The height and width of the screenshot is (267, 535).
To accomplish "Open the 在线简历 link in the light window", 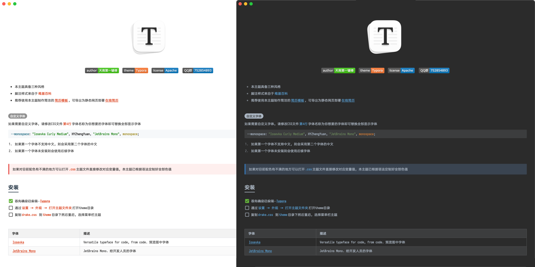I will coord(112,101).
